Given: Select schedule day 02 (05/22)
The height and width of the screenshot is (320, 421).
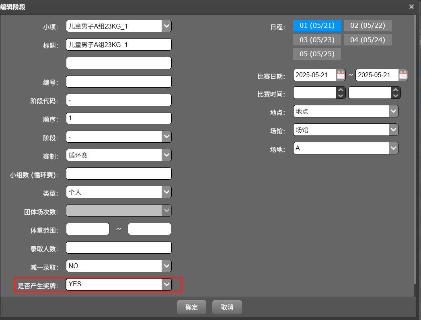Looking at the screenshot, I should tap(368, 26).
